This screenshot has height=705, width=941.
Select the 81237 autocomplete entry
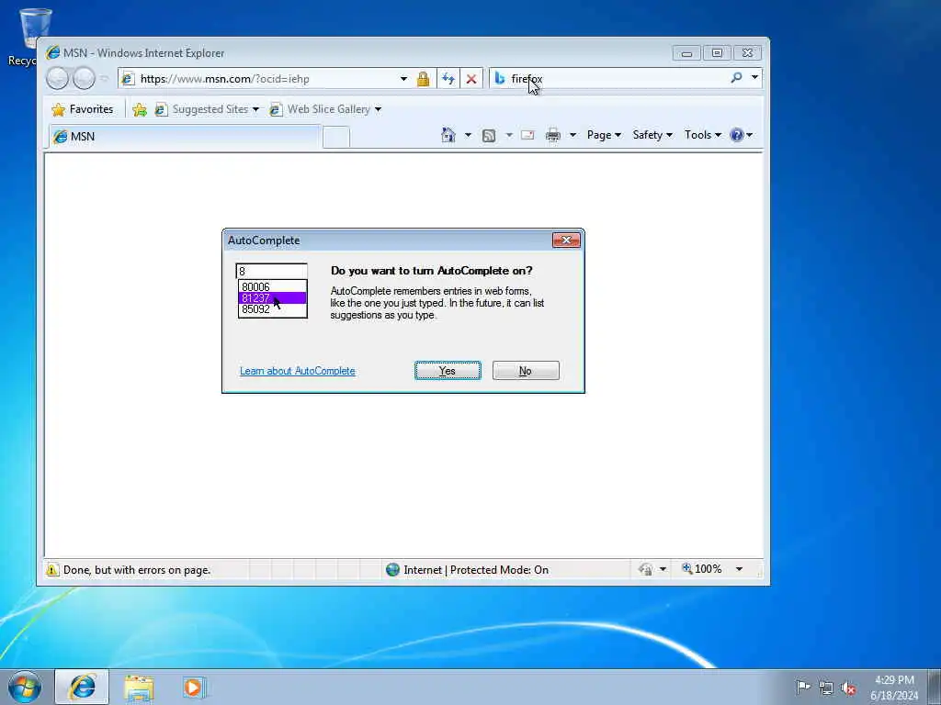tap(272, 298)
